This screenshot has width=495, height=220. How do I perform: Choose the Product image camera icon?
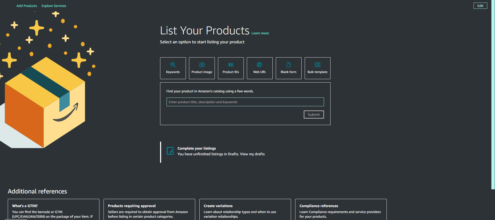point(202,65)
